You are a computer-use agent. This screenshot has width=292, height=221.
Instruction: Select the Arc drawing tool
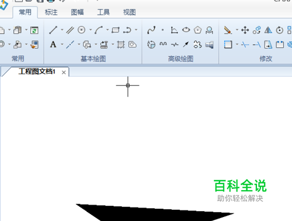pos(99,30)
